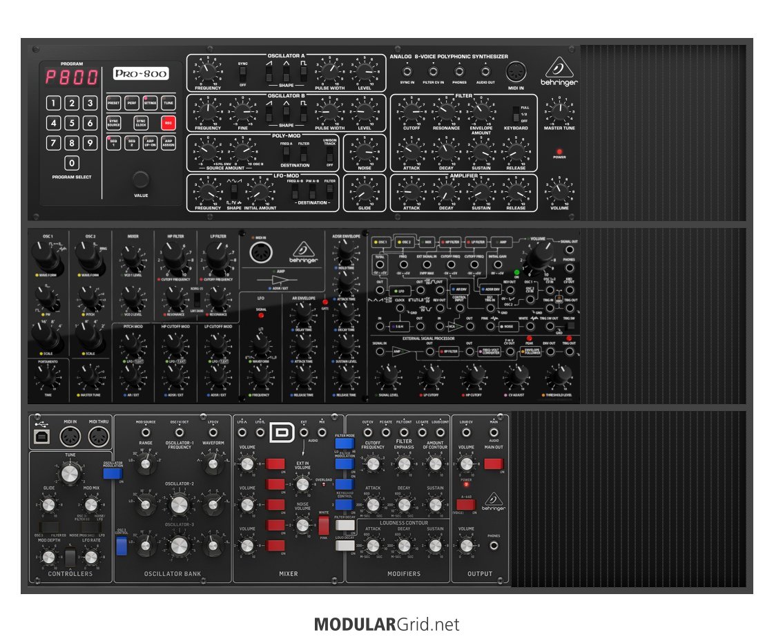
Task: Click the Pro-800 GLIDE knob
Action: click(x=365, y=191)
